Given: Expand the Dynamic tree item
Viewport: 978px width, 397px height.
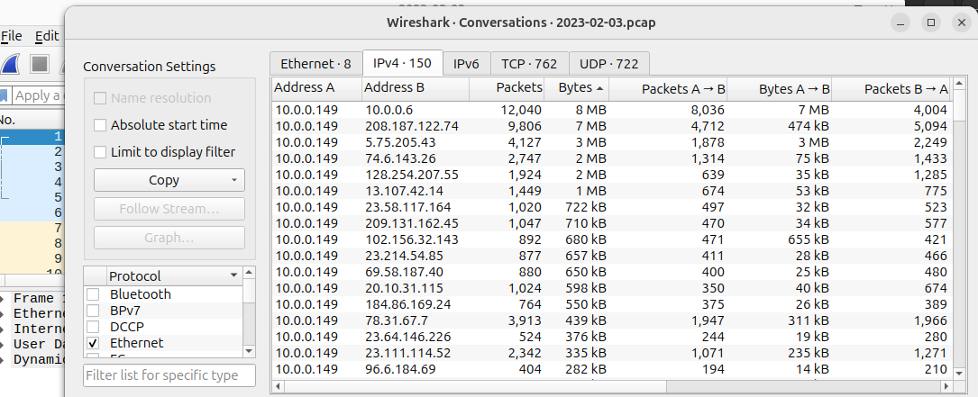Looking at the screenshot, I should coord(3,359).
